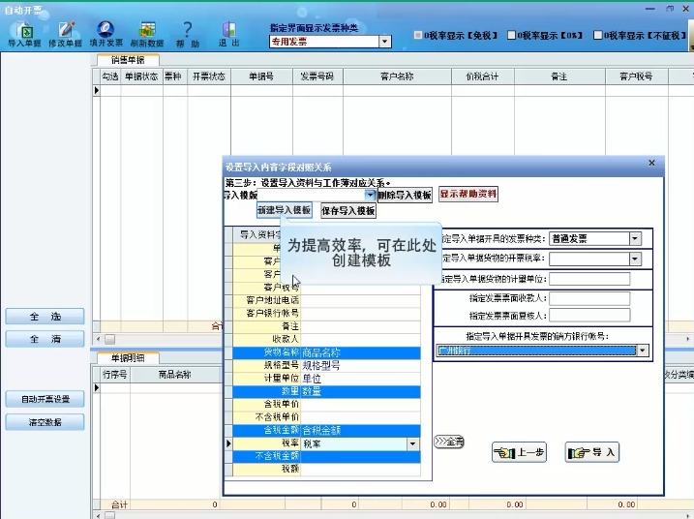Click the 保存导入模板 button
The height and width of the screenshot is (519, 694).
(x=347, y=210)
